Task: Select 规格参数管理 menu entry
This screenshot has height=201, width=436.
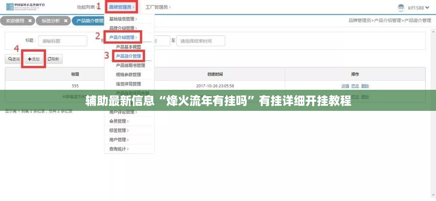Action: (x=128, y=74)
